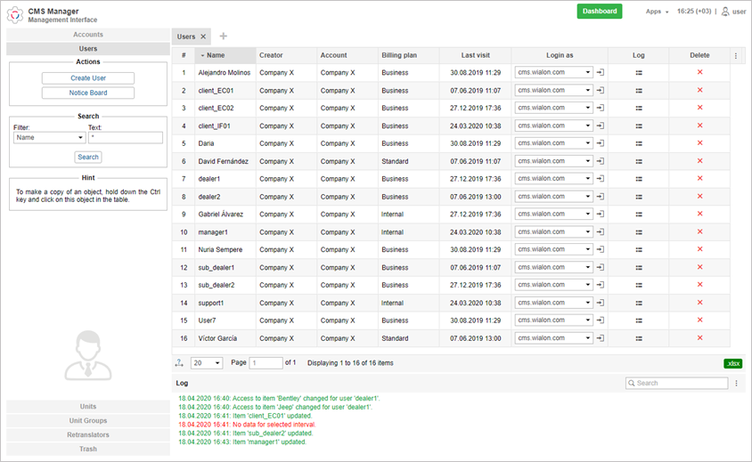Open log icon for David Fernández
Image resolution: width=752 pixels, height=462 pixels.
coord(639,161)
